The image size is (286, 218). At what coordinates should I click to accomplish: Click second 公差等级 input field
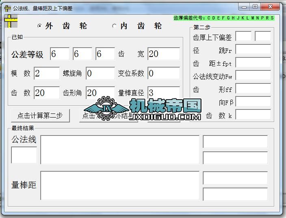pos(82,54)
